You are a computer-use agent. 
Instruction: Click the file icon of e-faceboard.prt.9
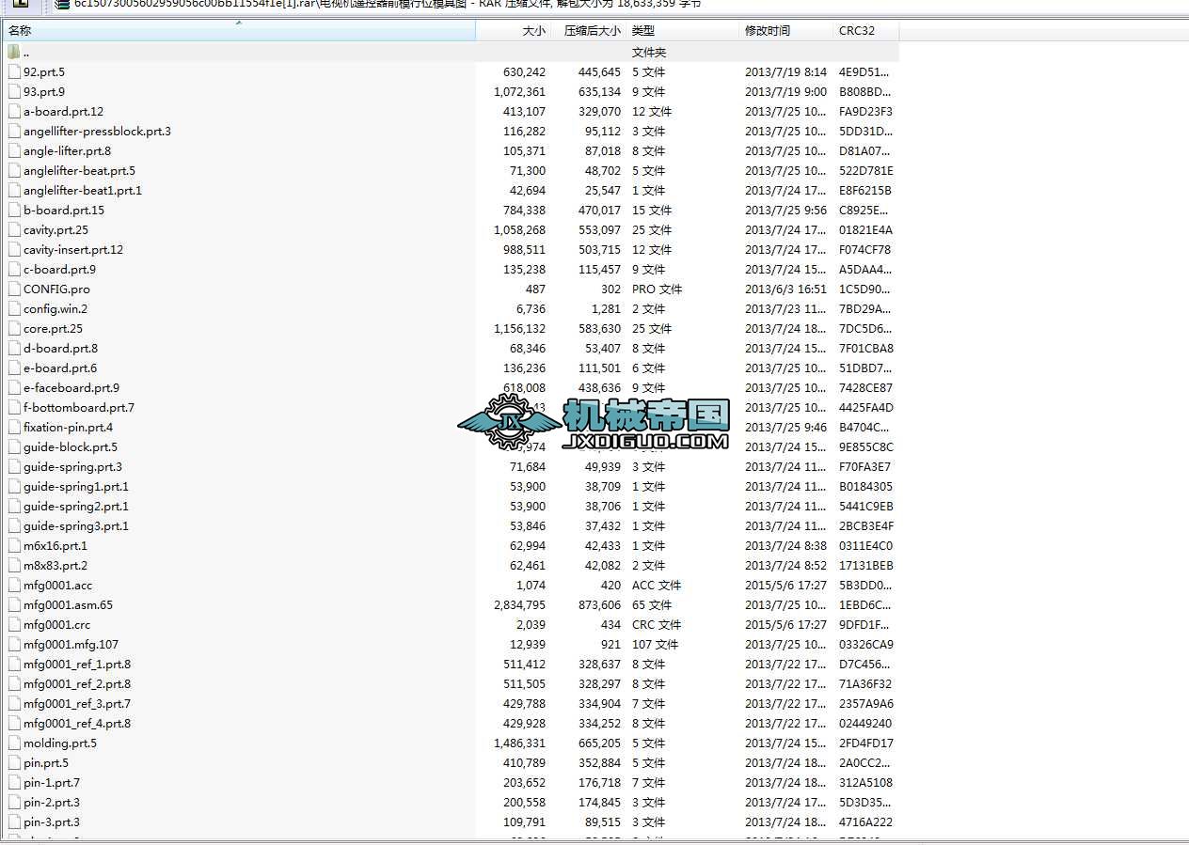14,388
